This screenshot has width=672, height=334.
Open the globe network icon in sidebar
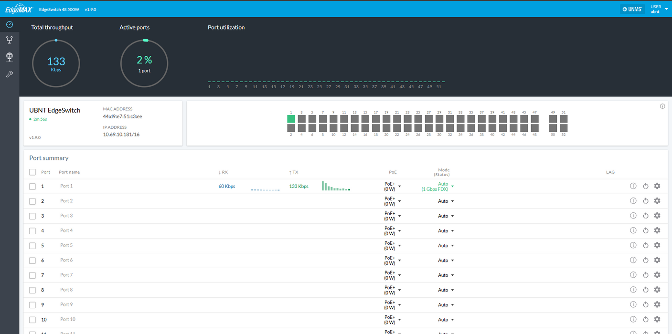9,57
